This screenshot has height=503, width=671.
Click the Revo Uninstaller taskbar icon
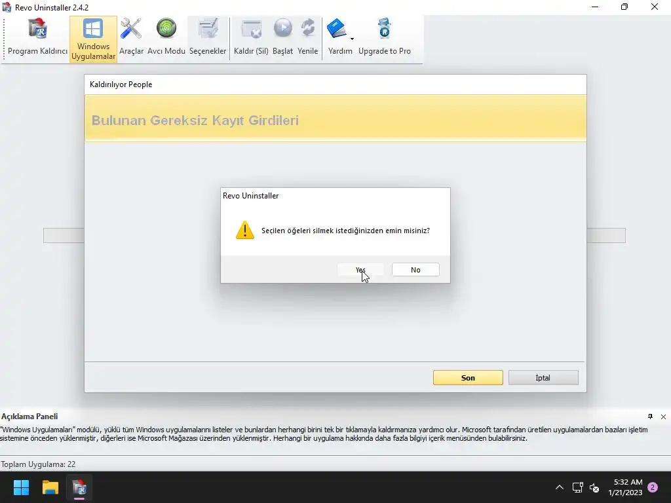(x=79, y=487)
